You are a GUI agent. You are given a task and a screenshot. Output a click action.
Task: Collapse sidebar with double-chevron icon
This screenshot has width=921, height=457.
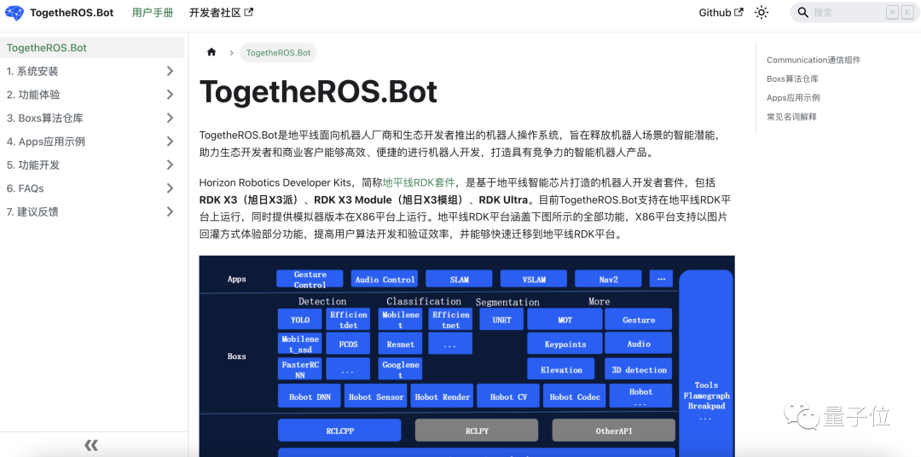[91, 445]
